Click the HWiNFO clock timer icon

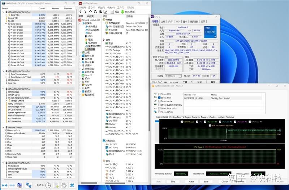48,185
